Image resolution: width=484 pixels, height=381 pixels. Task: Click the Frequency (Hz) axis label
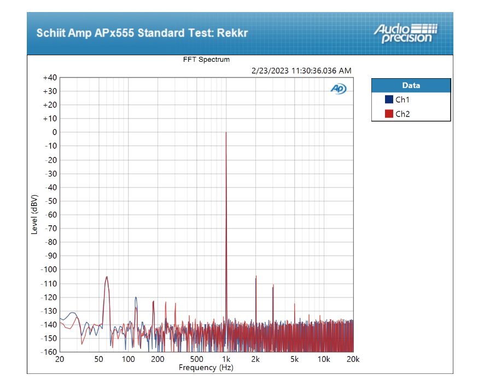(x=206, y=367)
